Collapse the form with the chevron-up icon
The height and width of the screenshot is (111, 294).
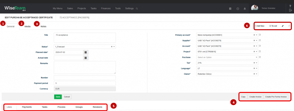click(x=289, y=26)
